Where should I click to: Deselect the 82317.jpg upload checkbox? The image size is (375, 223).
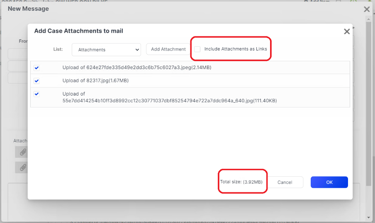click(x=37, y=81)
